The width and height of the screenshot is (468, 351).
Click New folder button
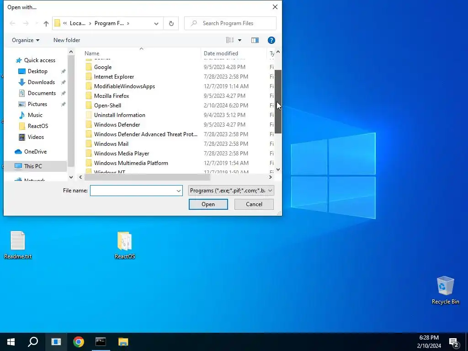pos(67,40)
